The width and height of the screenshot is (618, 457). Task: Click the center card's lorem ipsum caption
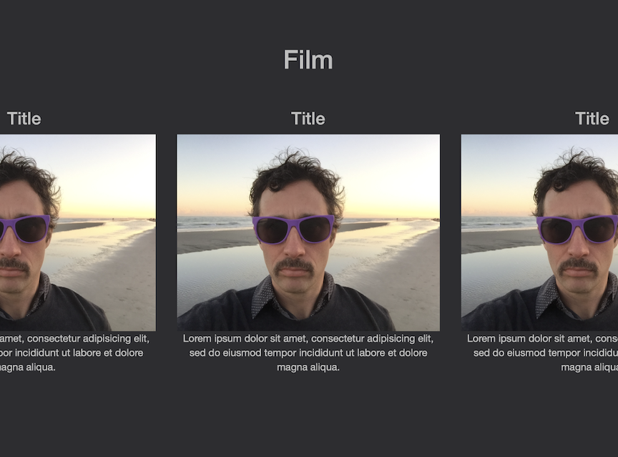pos(308,353)
